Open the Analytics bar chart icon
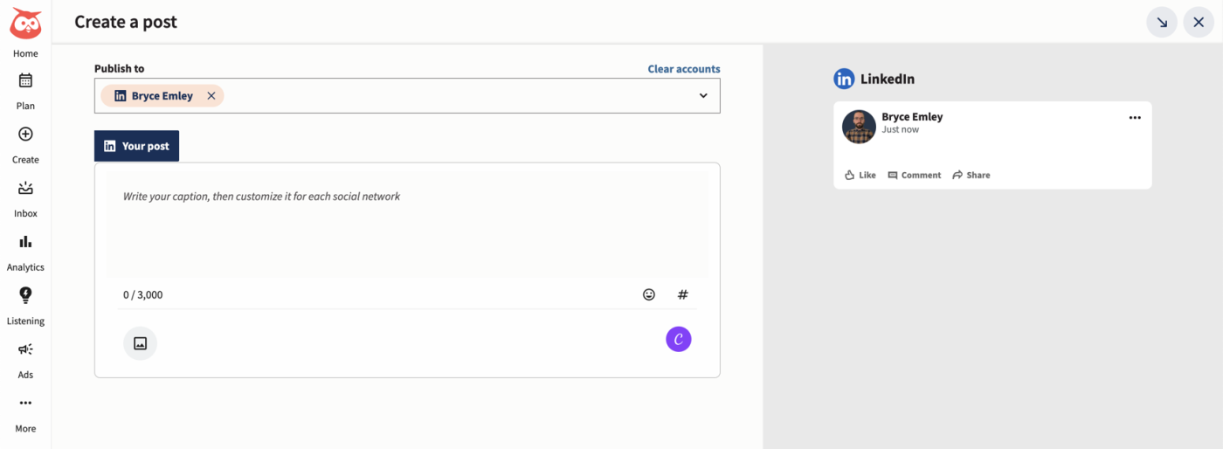This screenshot has height=449, width=1223. coord(25,242)
